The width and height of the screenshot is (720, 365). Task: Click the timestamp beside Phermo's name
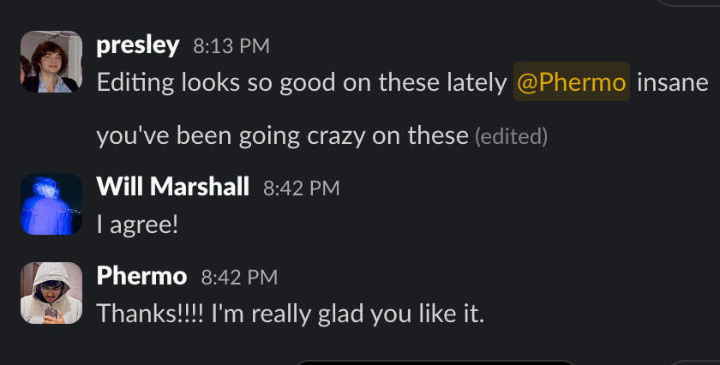[239, 277]
